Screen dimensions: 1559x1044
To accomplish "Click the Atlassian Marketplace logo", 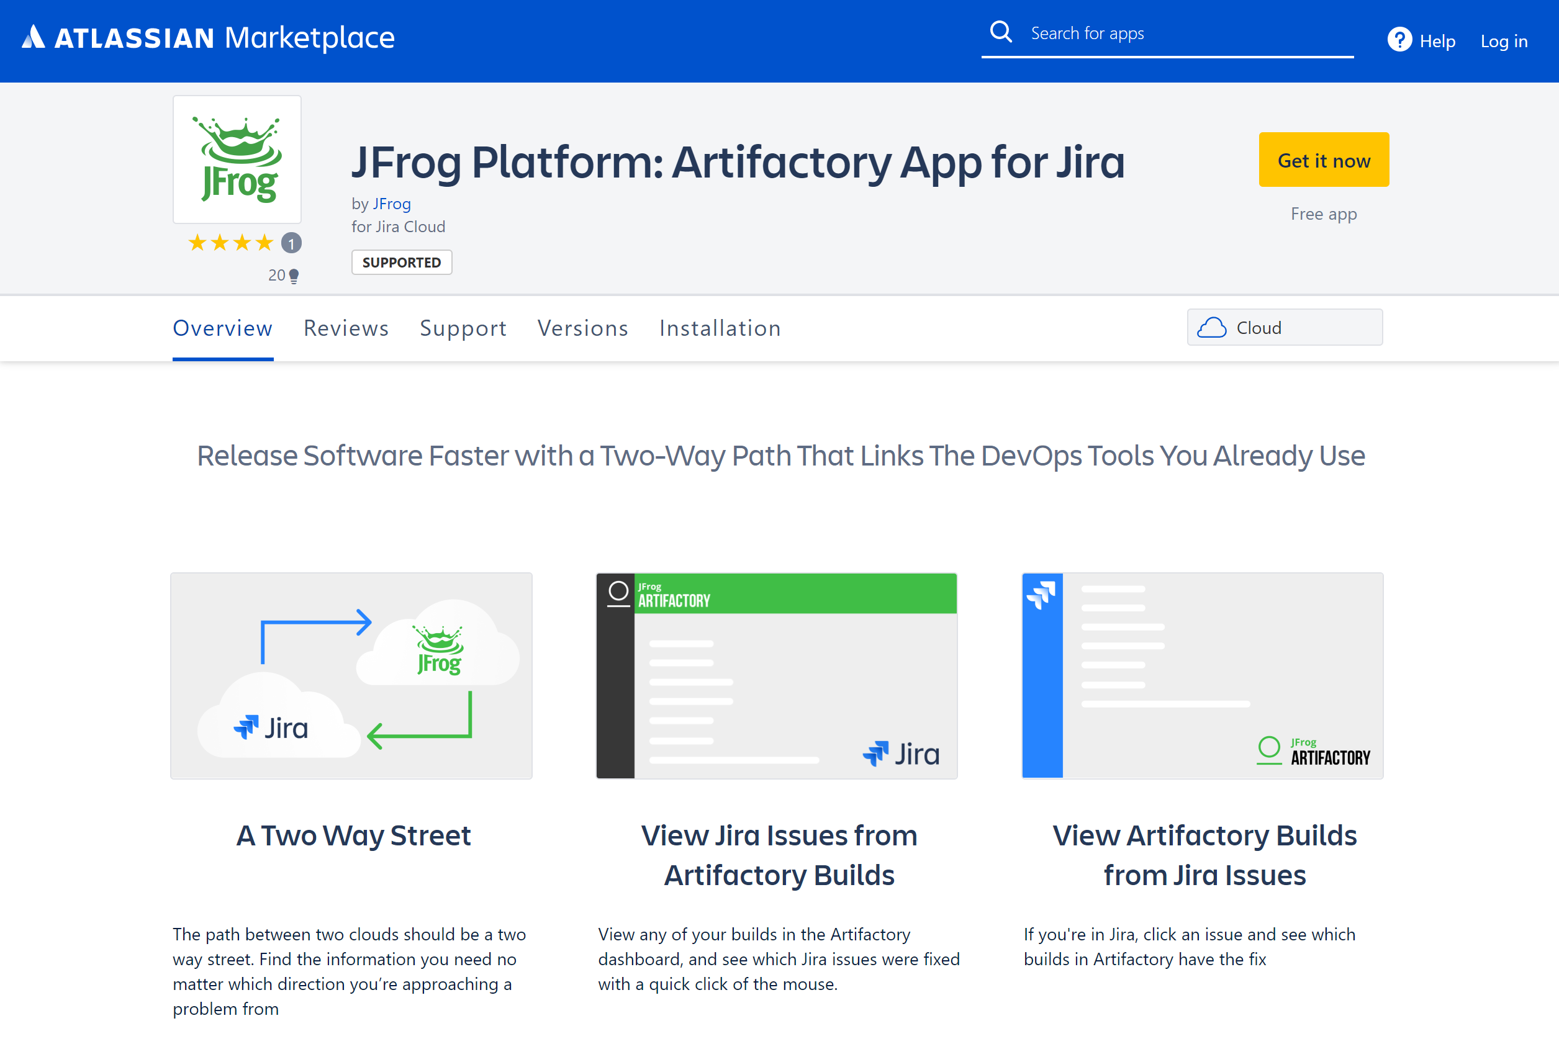I will click(208, 37).
